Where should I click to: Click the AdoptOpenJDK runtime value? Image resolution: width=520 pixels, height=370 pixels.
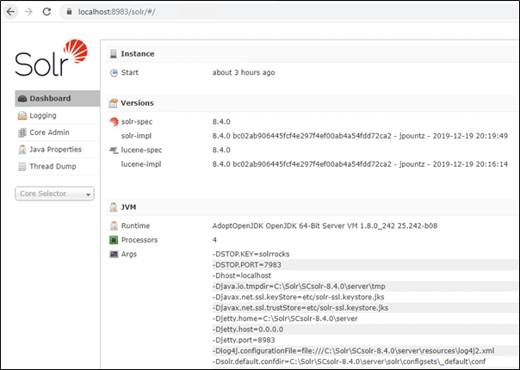tap(325, 225)
